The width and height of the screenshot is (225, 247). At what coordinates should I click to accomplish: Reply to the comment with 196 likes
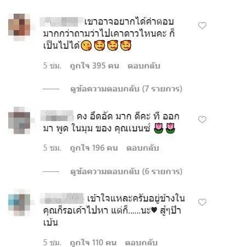click(142, 148)
